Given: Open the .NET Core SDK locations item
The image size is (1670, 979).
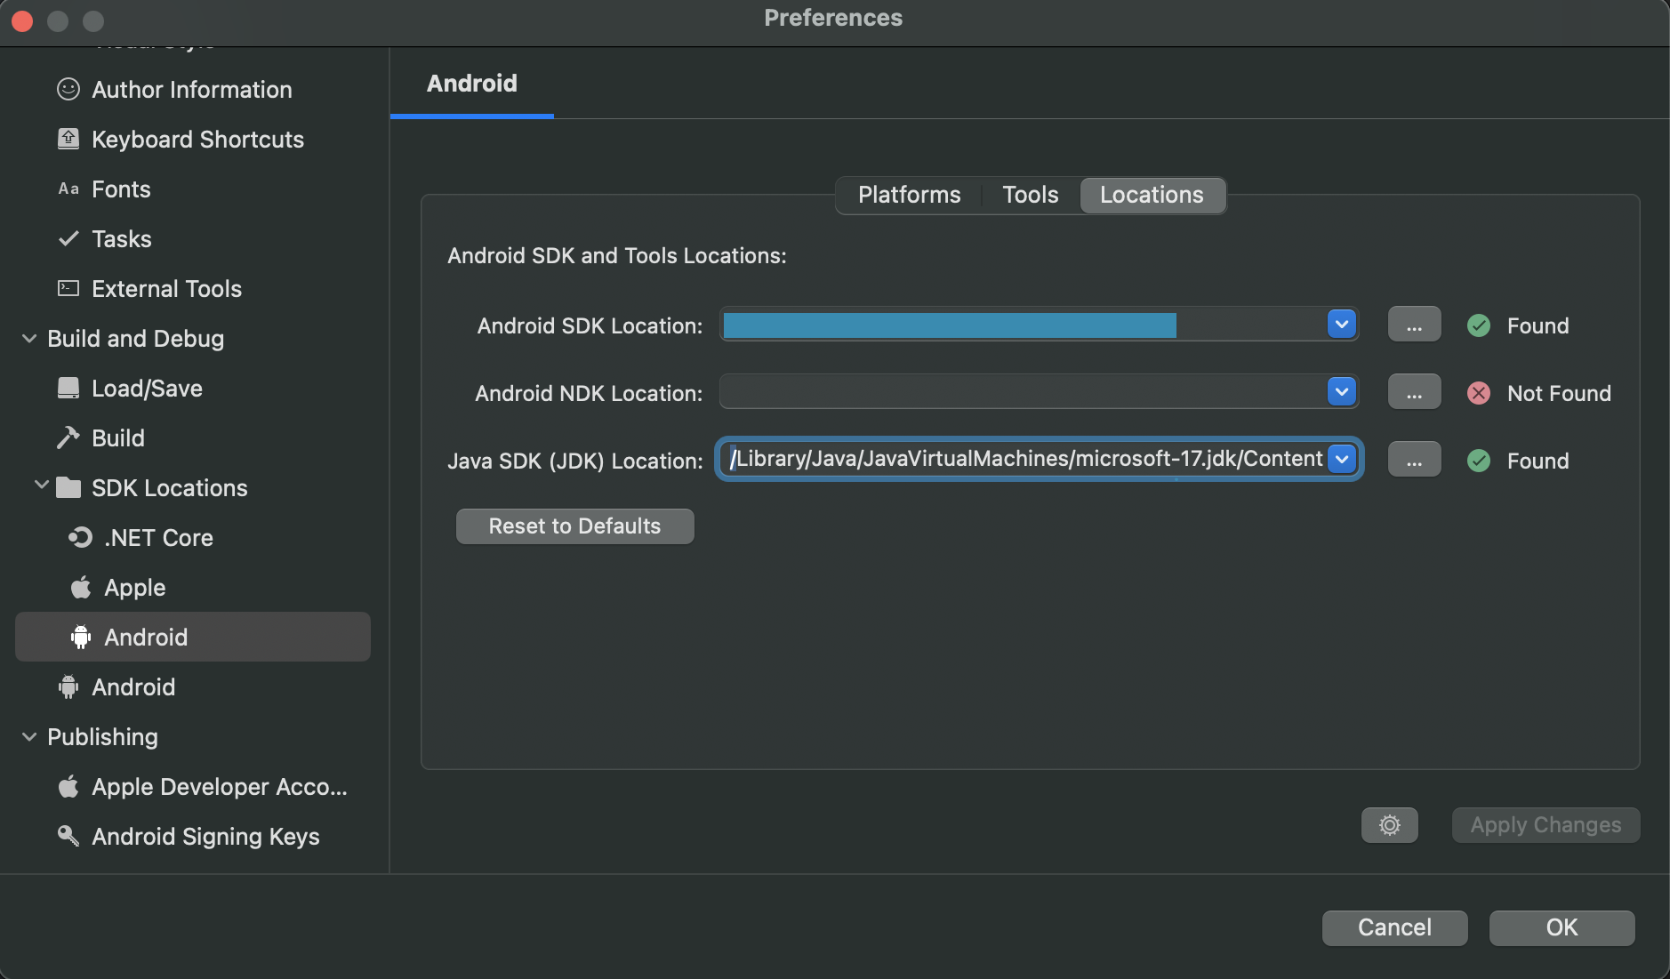Looking at the screenshot, I should tap(157, 538).
